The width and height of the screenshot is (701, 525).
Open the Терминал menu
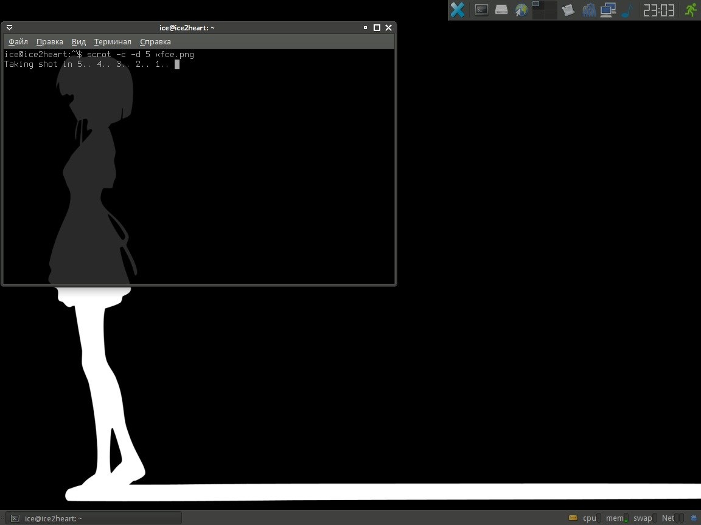(x=113, y=41)
